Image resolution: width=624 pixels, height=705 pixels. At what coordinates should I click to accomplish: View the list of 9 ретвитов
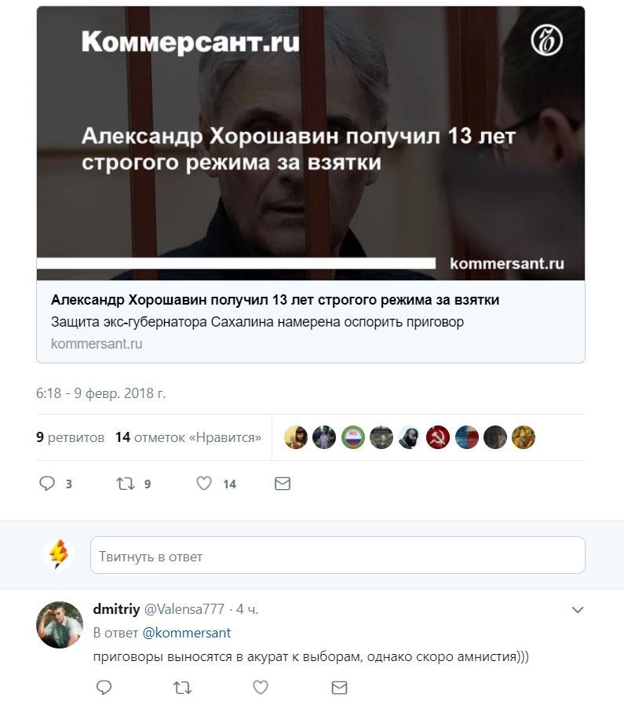click(x=71, y=437)
